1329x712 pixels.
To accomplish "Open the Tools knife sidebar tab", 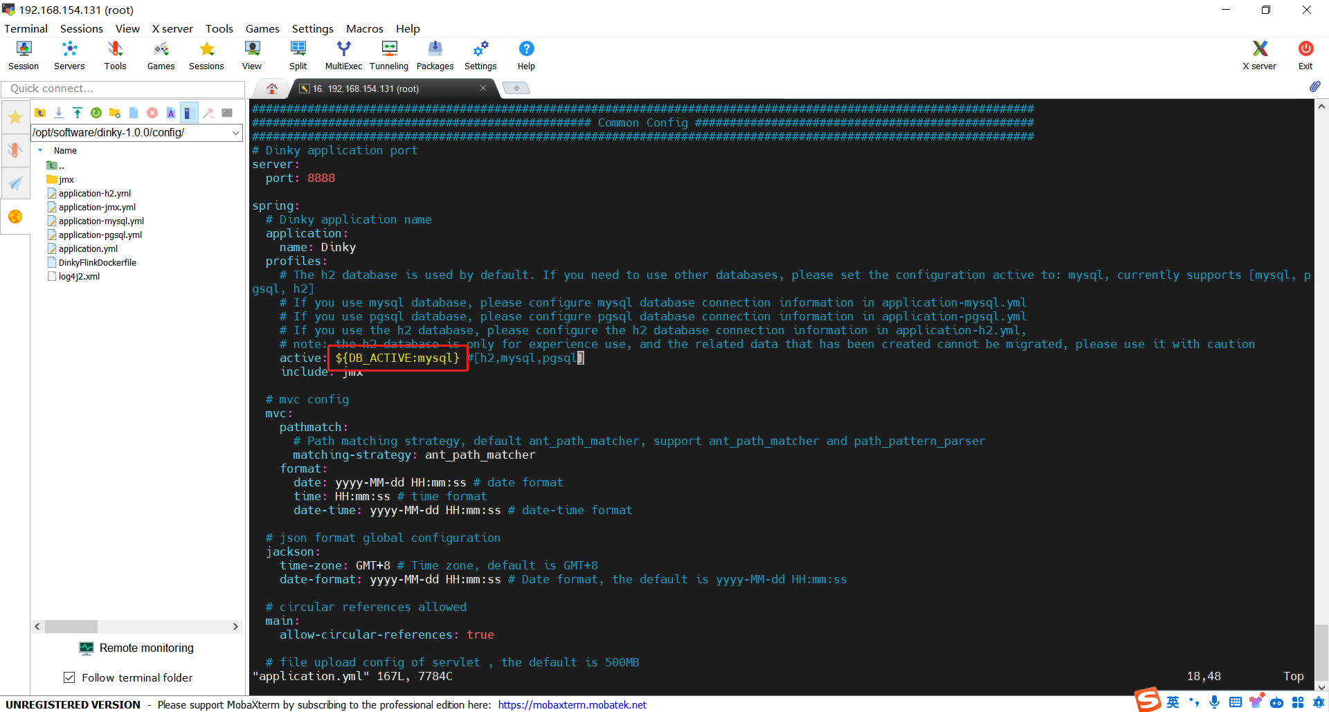I will [x=15, y=150].
